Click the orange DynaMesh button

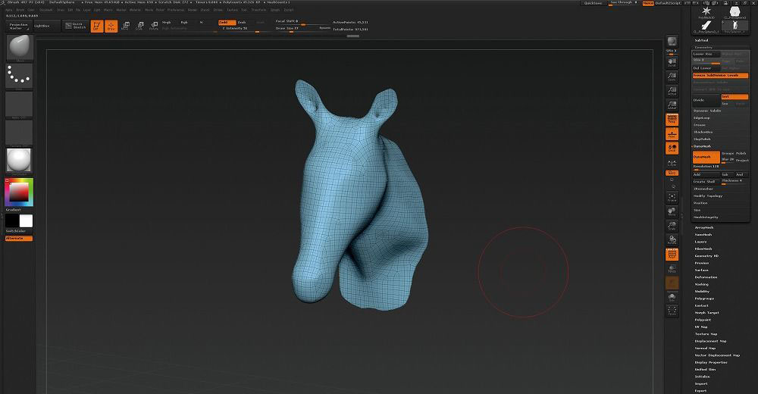tap(706, 157)
